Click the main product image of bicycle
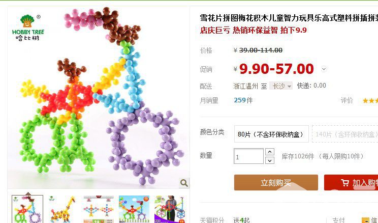This screenshot has height=223, width=378. pyautogui.click(x=99, y=97)
